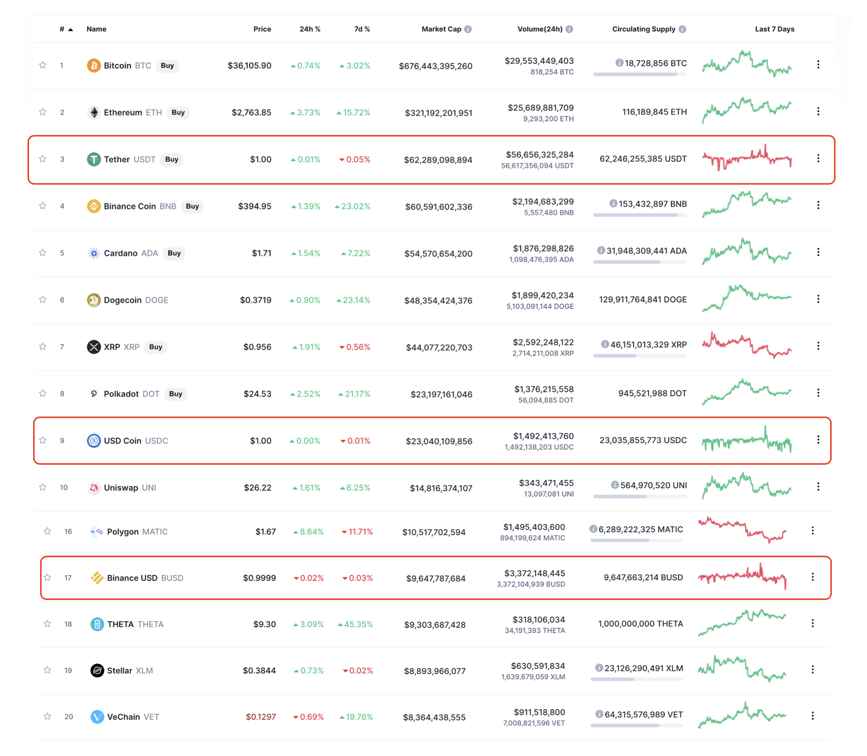Screen dimensions: 867x756
Task: Click the info icon beside Bitcoin's circulating supply
Action: click(621, 63)
